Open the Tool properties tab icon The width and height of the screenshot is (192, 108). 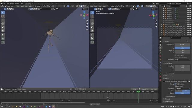(160, 41)
